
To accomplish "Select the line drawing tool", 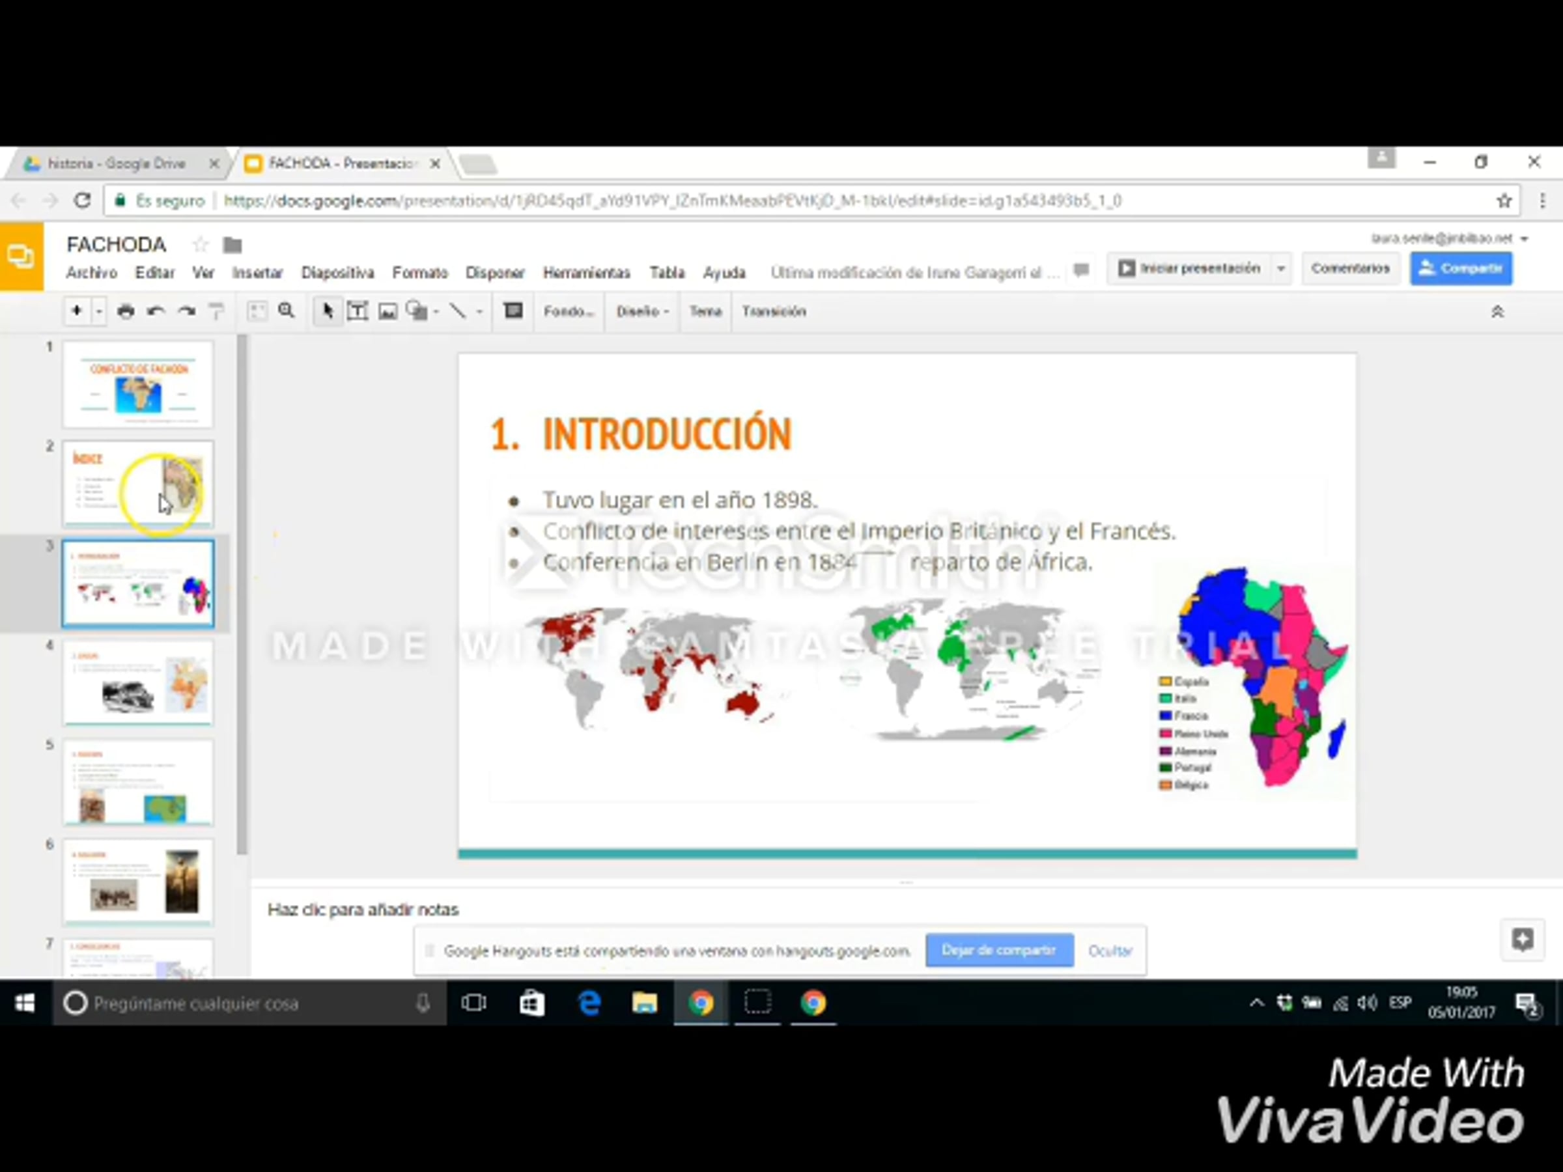I will pos(458,311).
